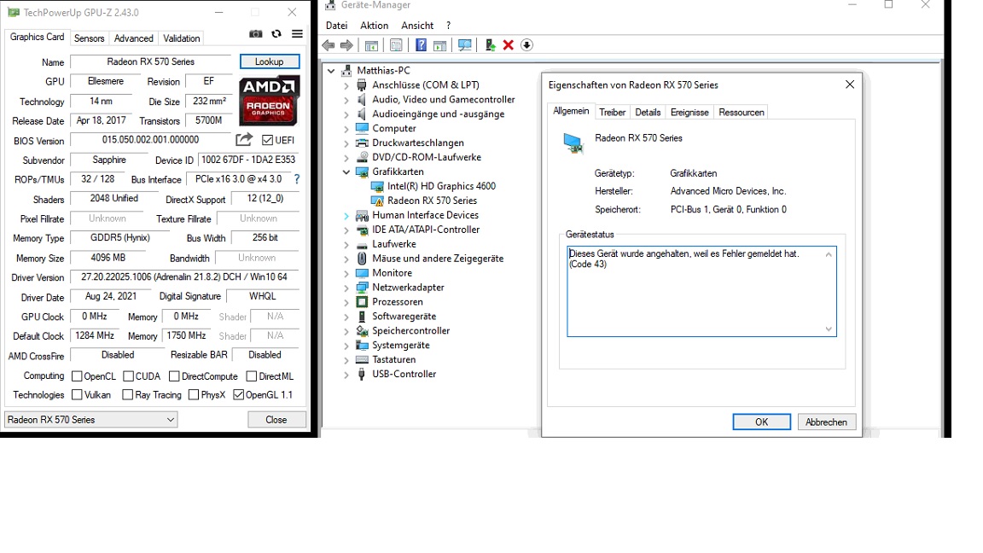Click the graphics card icon in properties dialog
The width and height of the screenshot is (983, 553).
click(573, 143)
